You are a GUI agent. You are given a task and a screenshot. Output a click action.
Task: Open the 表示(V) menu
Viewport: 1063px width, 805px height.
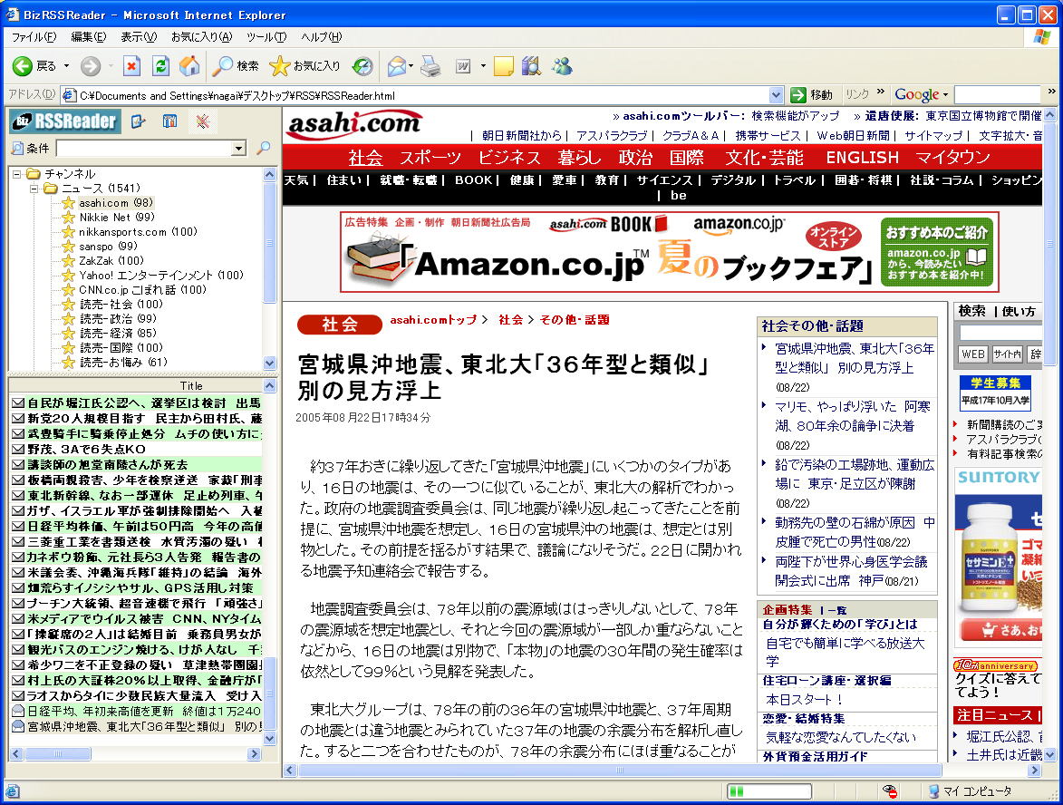[x=139, y=36]
